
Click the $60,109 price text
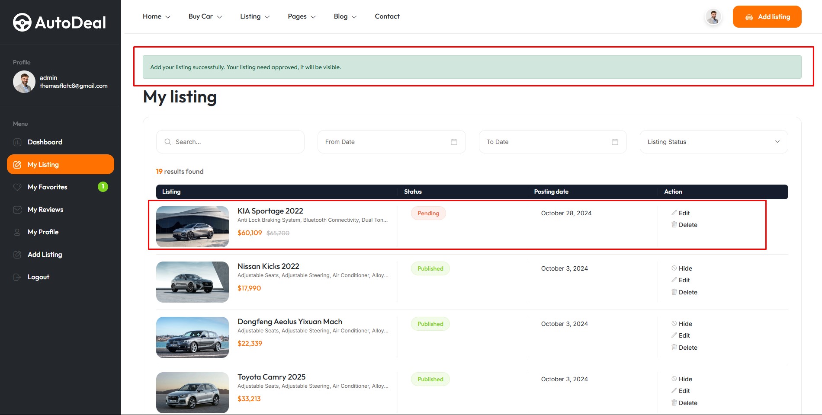click(250, 233)
